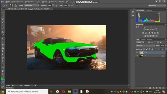
Task: Toggle lock all padlock
Action: (x=152, y=49)
